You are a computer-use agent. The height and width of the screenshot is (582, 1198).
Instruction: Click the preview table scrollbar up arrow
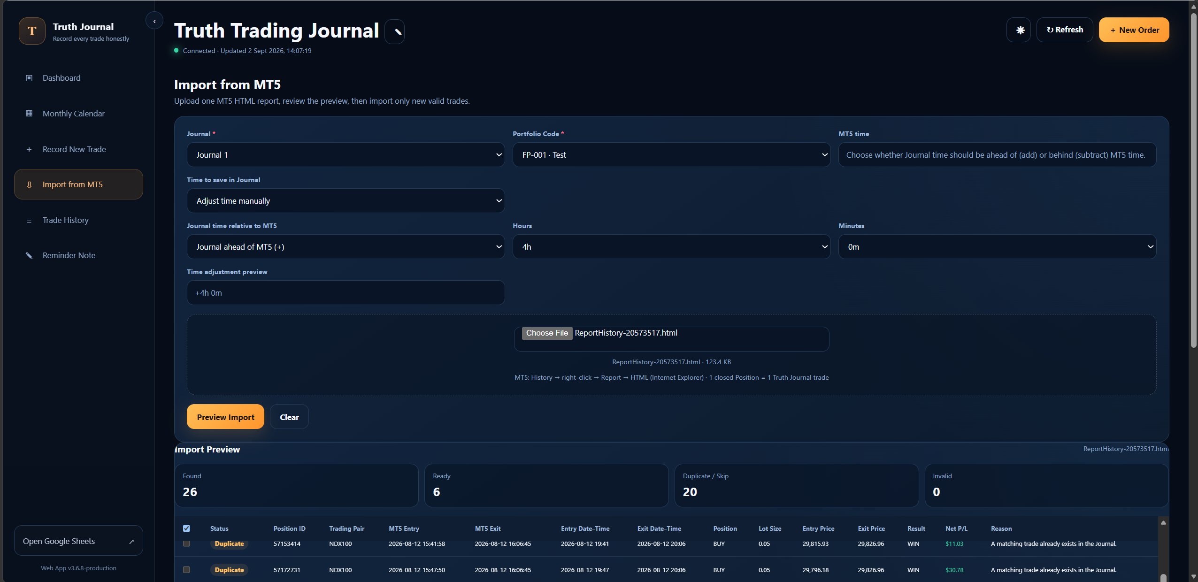(1163, 522)
